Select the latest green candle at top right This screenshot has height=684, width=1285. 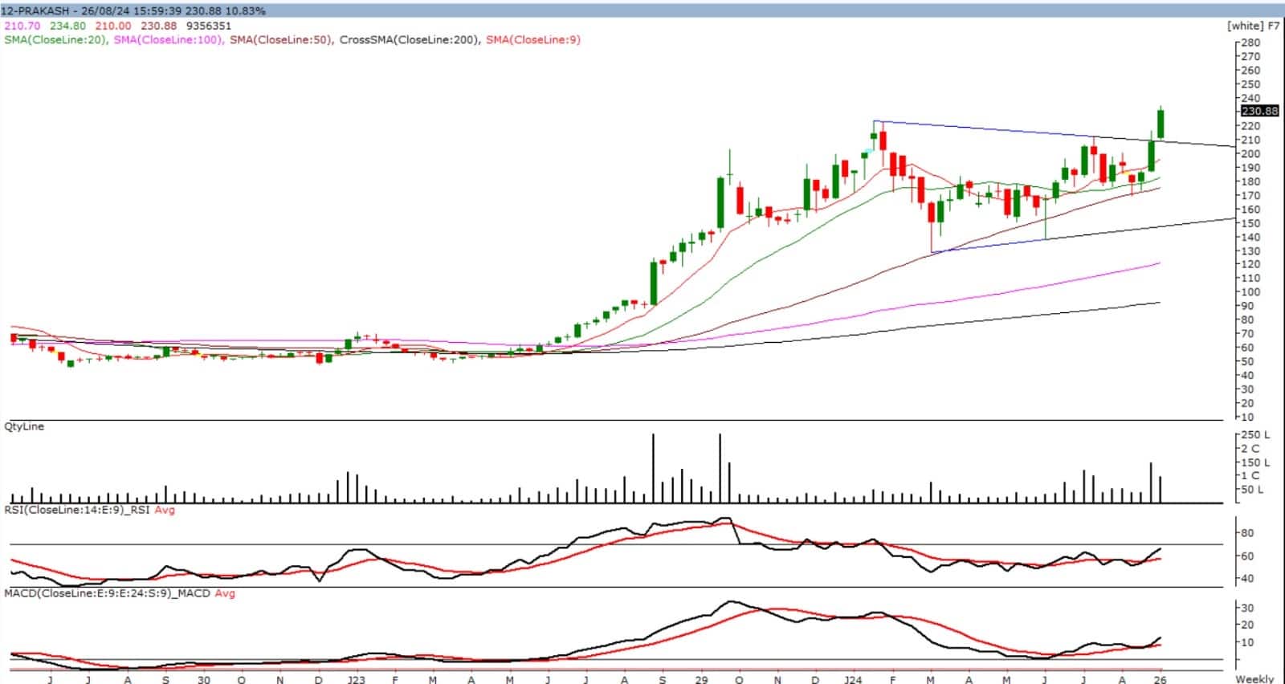(1161, 124)
